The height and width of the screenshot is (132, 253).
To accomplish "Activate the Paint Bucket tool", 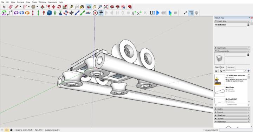I will 82,7.
